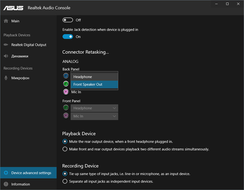
Task: Click the Main home icon in sidebar
Action: pos(6,21)
